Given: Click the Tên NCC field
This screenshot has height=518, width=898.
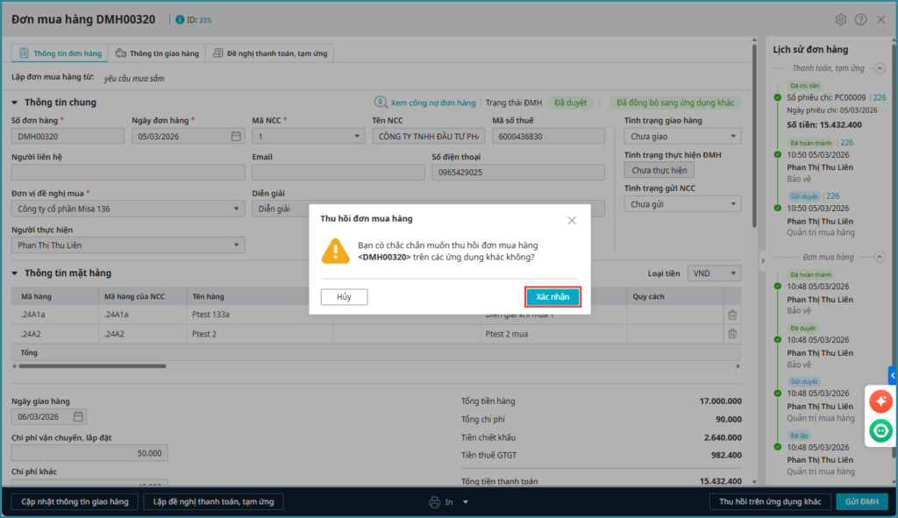Looking at the screenshot, I should (x=428, y=136).
